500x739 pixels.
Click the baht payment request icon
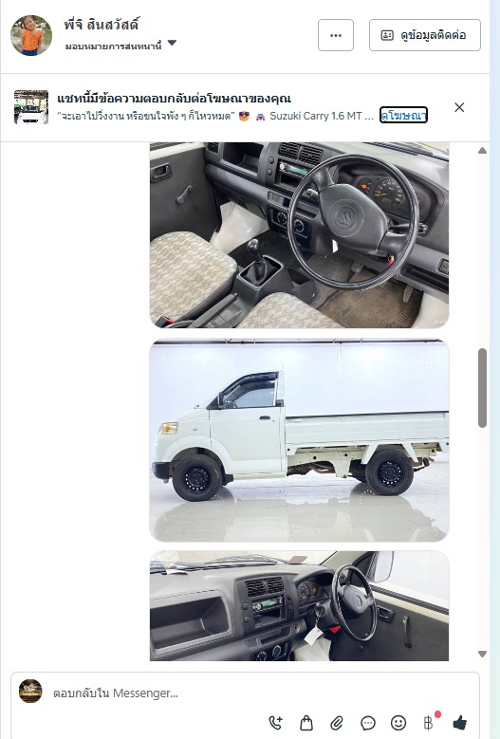pos(429,723)
